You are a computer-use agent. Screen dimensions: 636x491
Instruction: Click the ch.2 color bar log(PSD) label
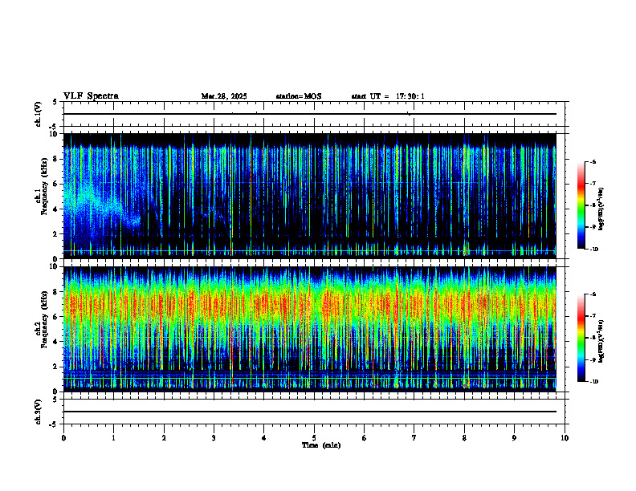tap(601, 342)
